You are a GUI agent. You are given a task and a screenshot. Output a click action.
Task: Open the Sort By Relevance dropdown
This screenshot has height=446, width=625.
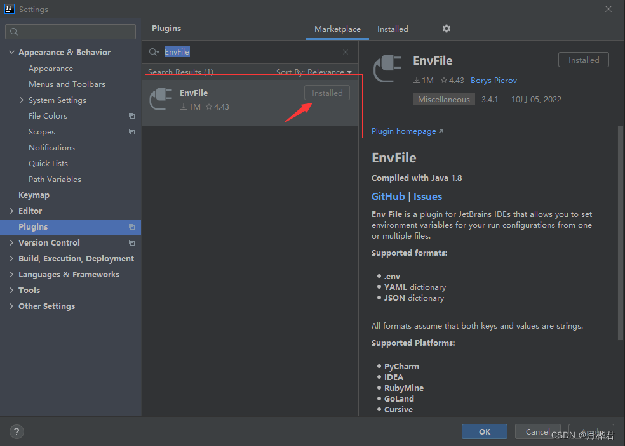[x=314, y=72]
